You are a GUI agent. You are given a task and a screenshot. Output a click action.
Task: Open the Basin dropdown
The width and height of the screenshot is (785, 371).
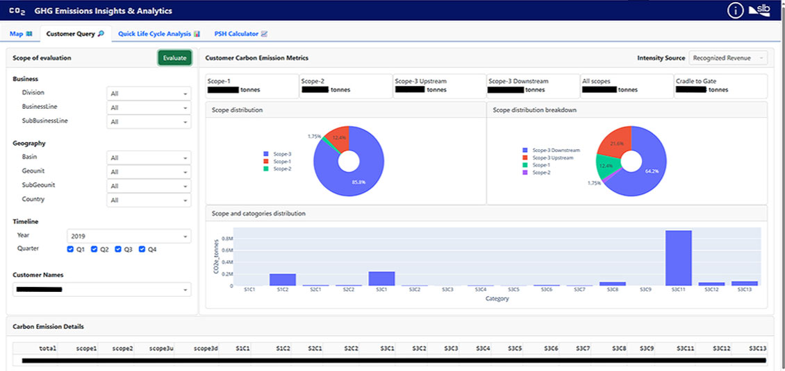(x=149, y=157)
